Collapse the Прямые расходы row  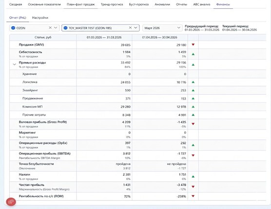[15, 64]
